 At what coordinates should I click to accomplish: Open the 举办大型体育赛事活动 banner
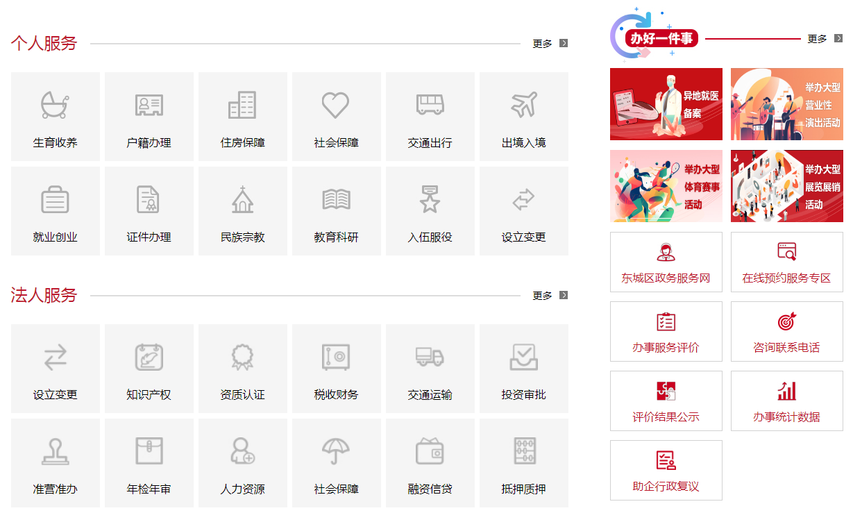click(x=666, y=186)
